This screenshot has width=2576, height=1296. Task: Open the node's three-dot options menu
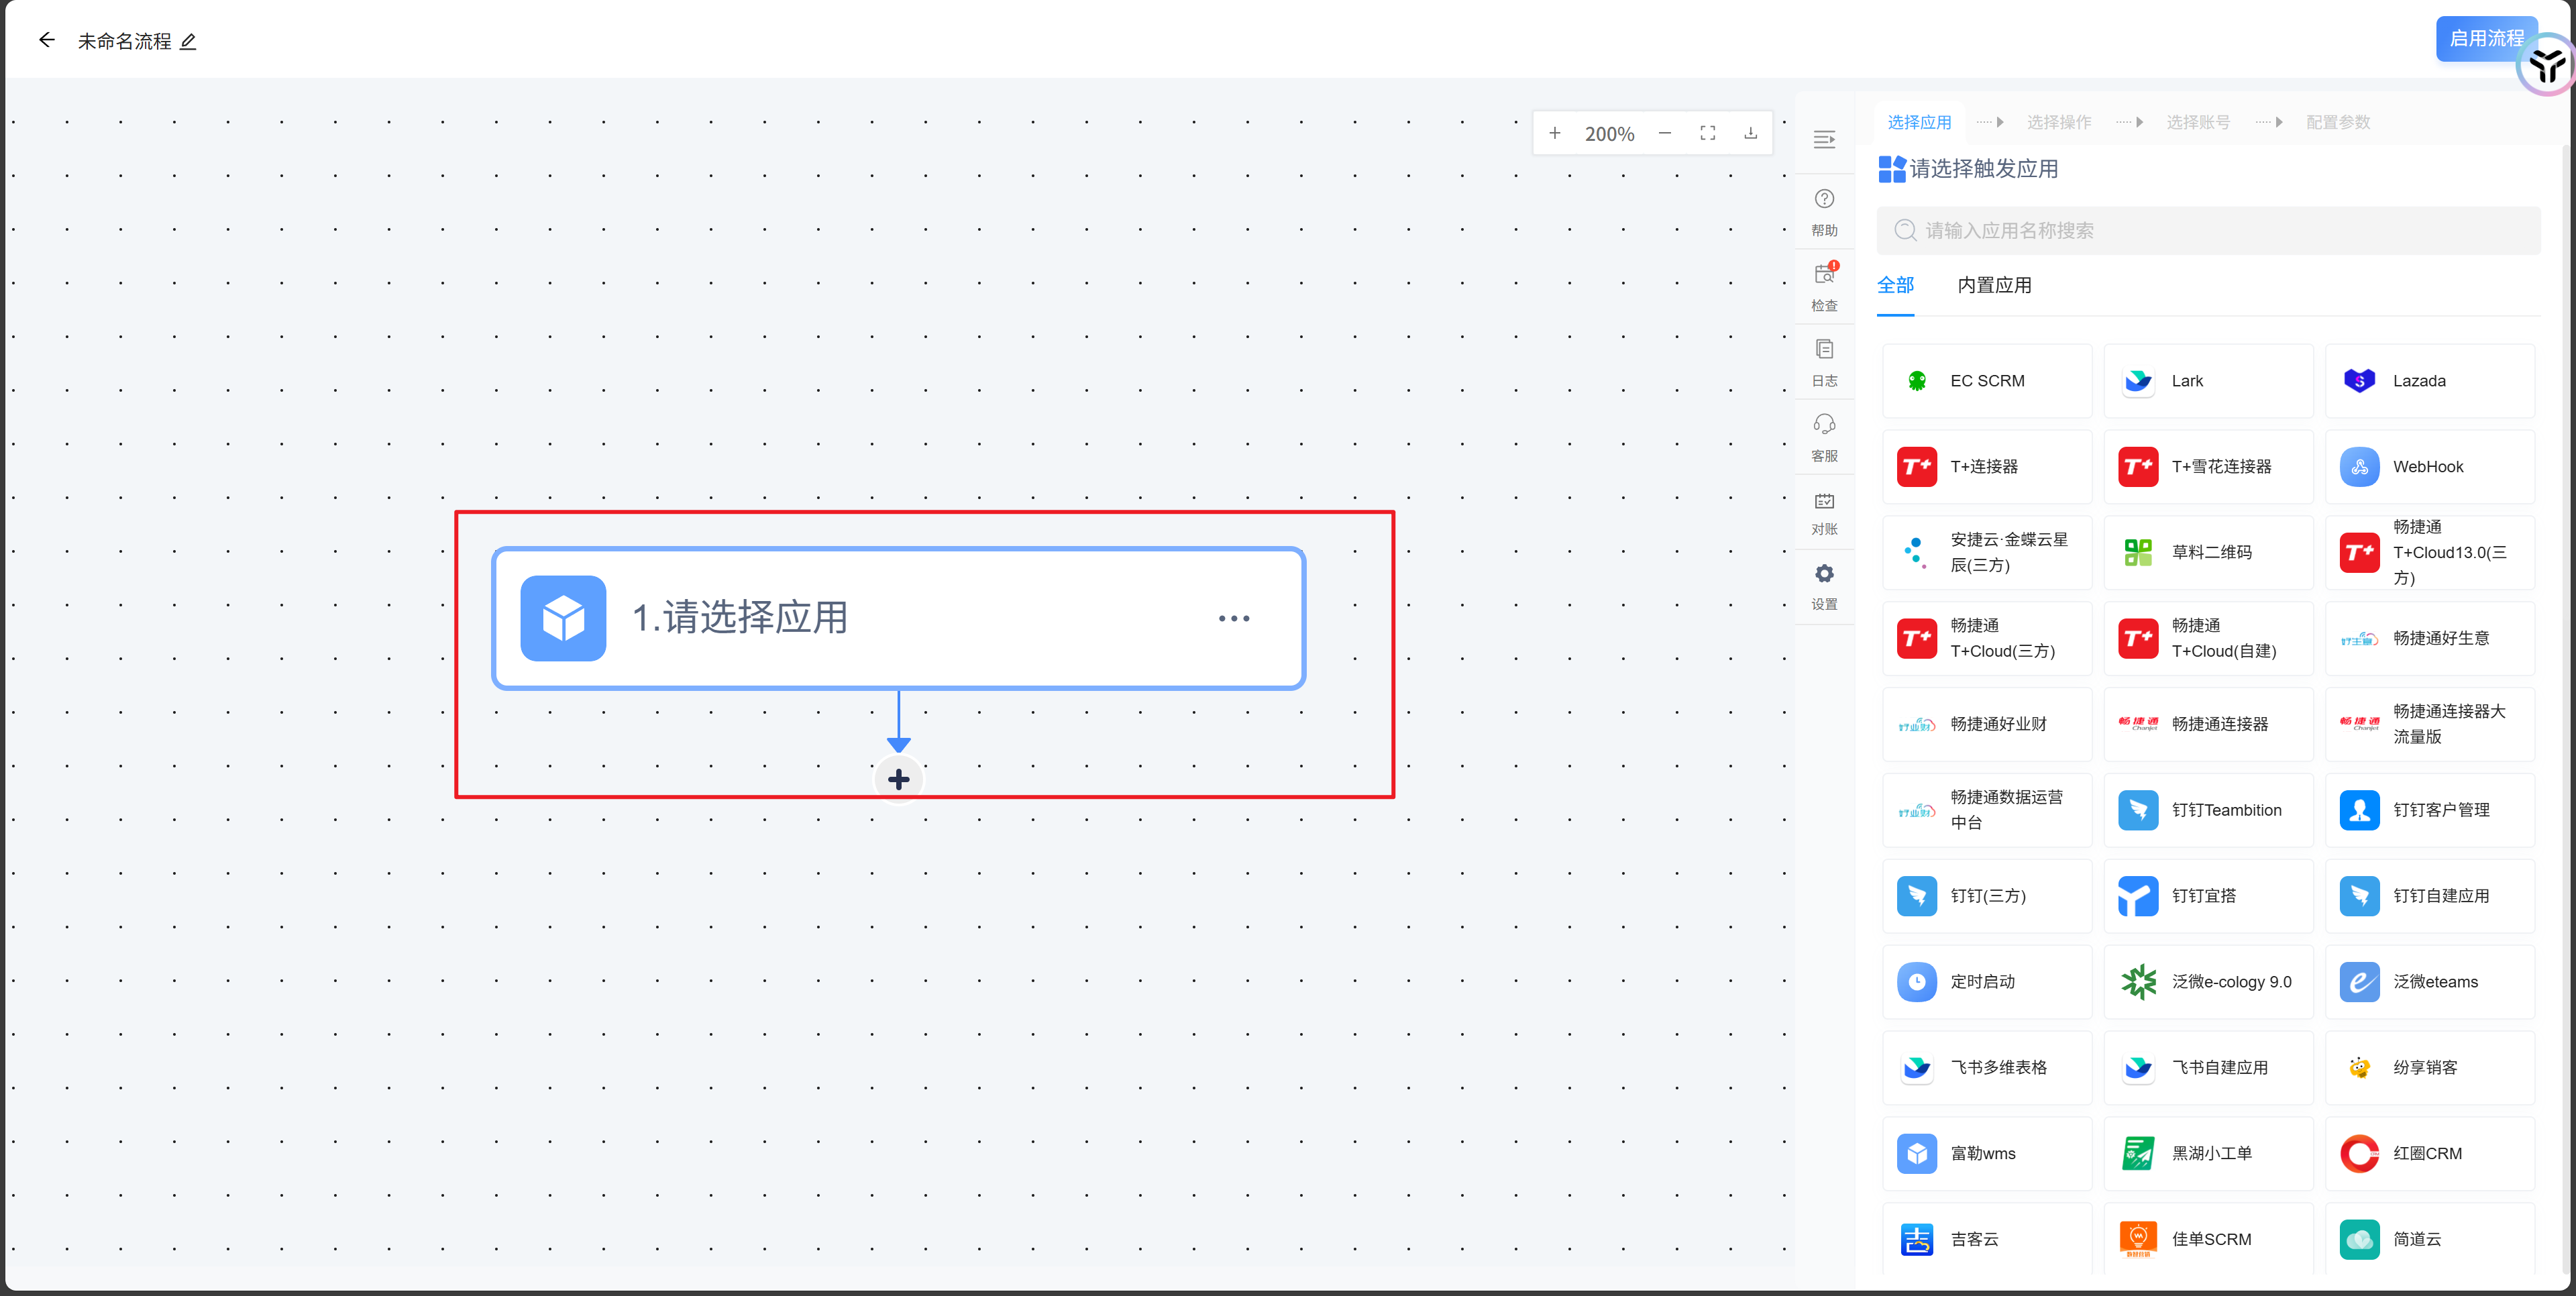pyautogui.click(x=1233, y=618)
